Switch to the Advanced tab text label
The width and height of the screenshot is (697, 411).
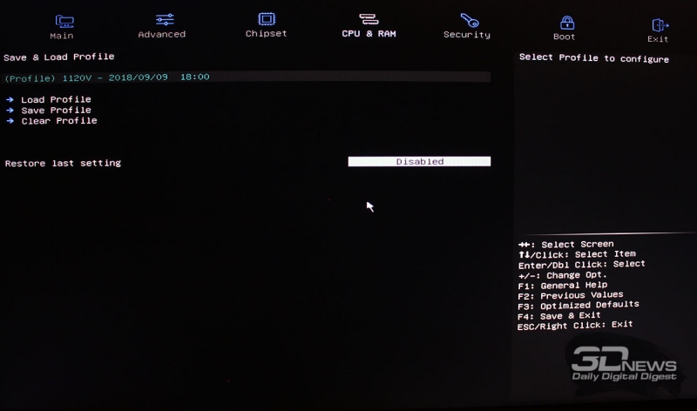coord(162,35)
